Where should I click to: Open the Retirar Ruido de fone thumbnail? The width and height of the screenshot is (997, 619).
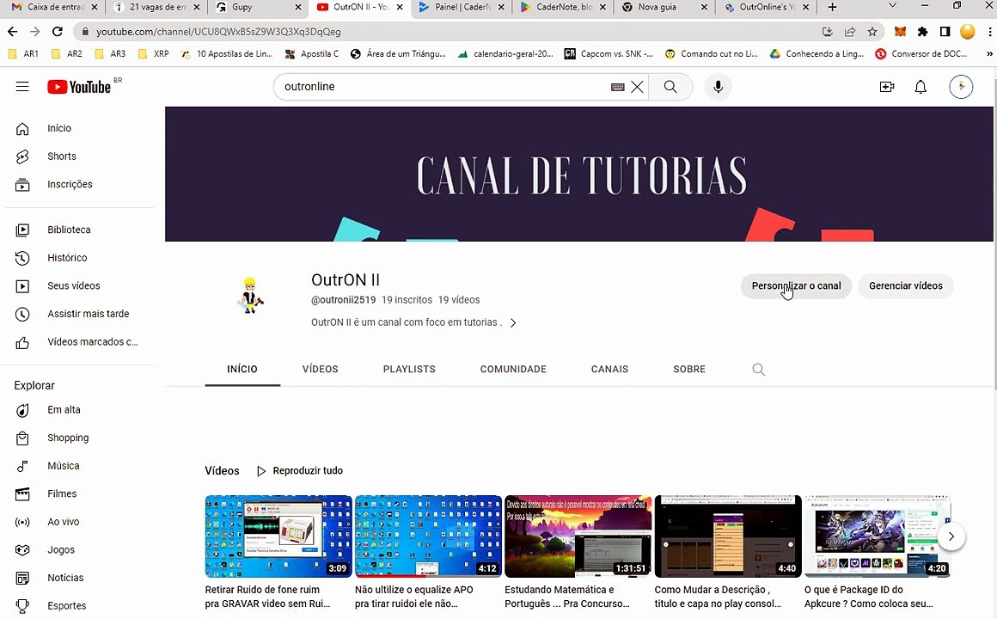[x=278, y=536]
